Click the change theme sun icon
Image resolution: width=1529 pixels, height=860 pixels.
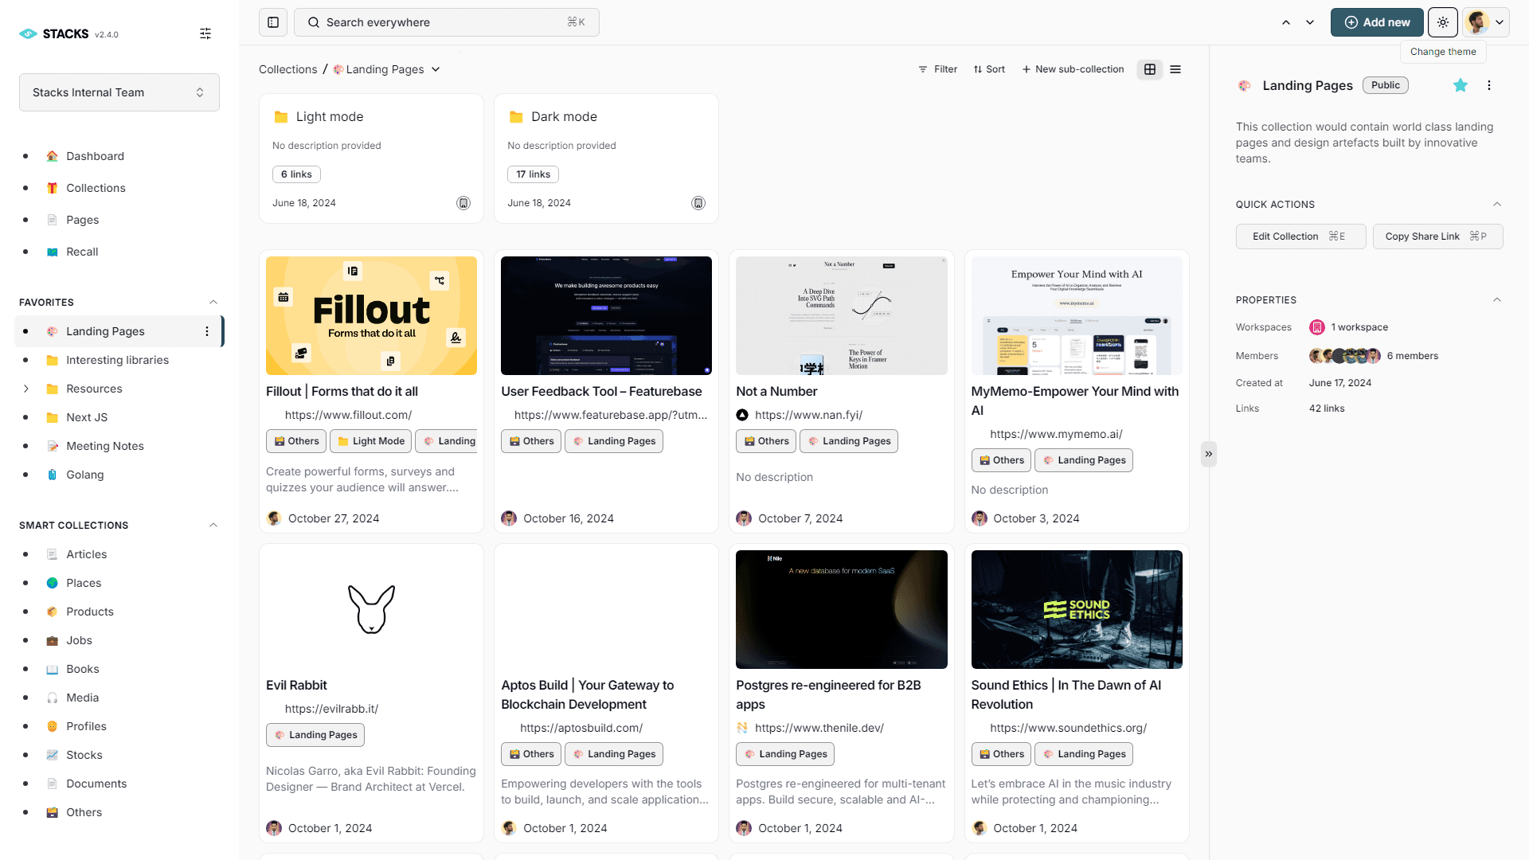[1443, 22]
